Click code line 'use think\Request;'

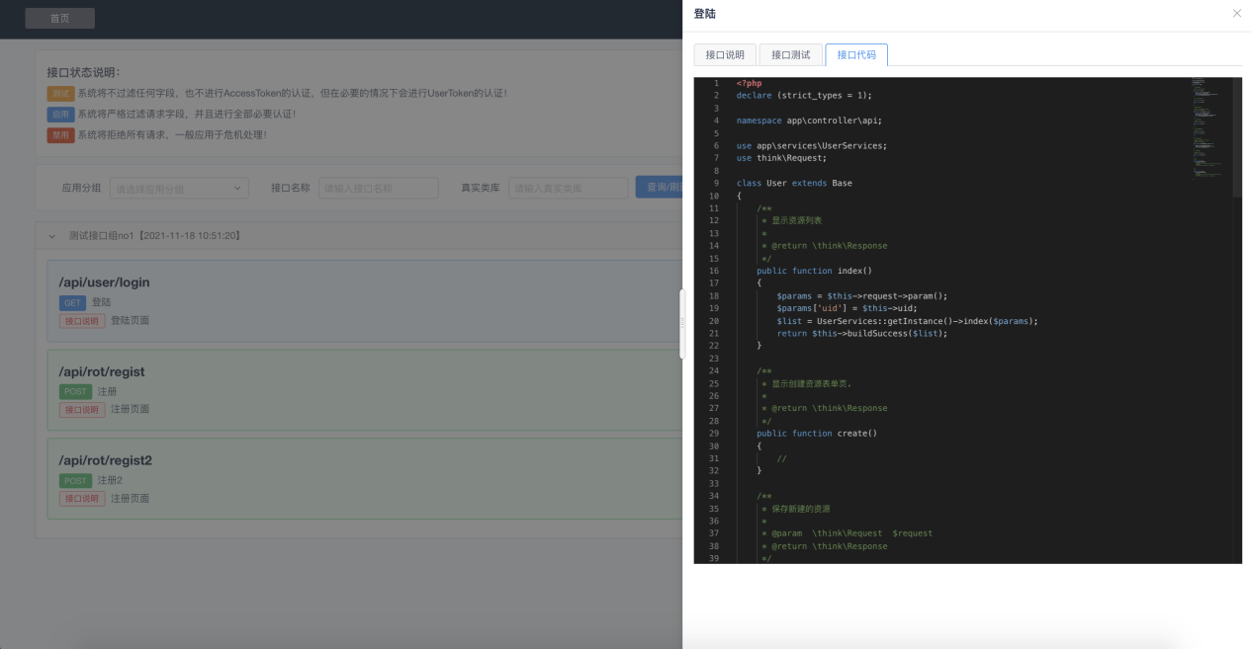(781, 158)
